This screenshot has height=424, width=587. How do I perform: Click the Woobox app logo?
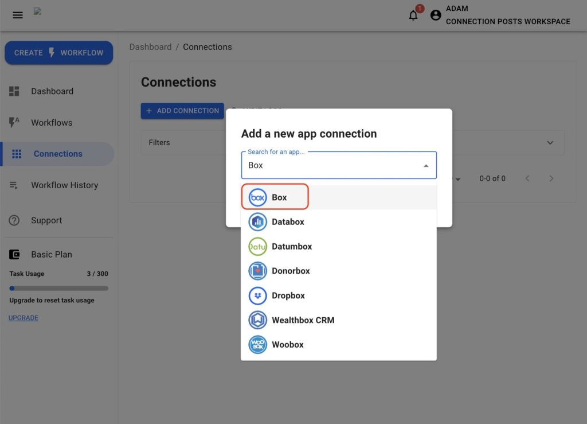[257, 345]
